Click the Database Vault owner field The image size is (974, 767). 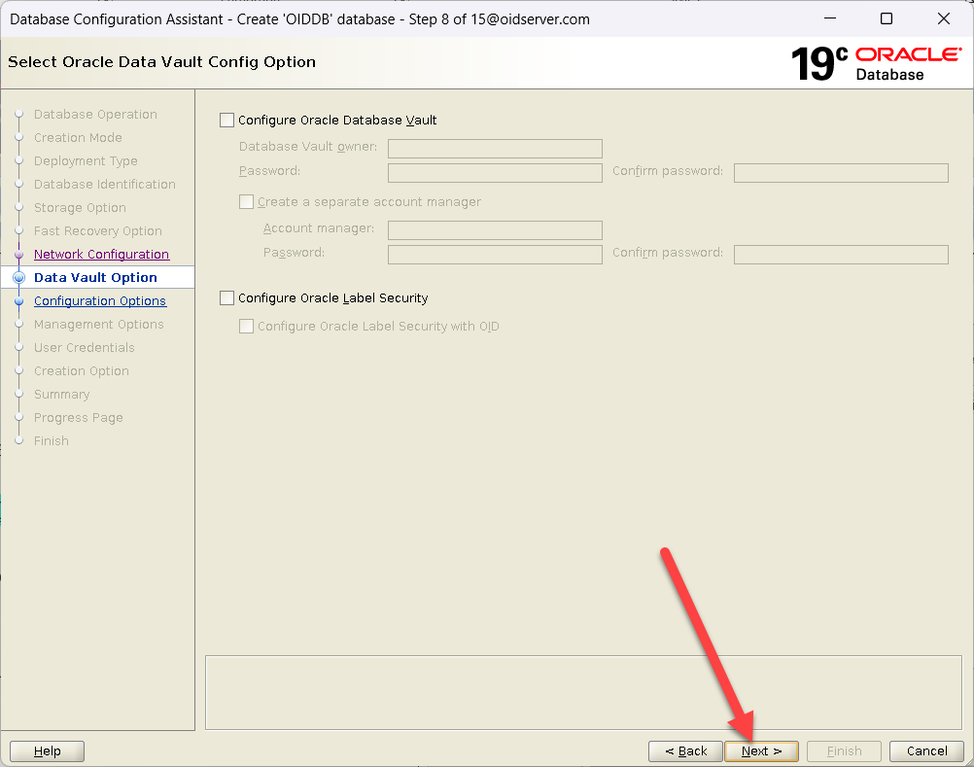[495, 149]
